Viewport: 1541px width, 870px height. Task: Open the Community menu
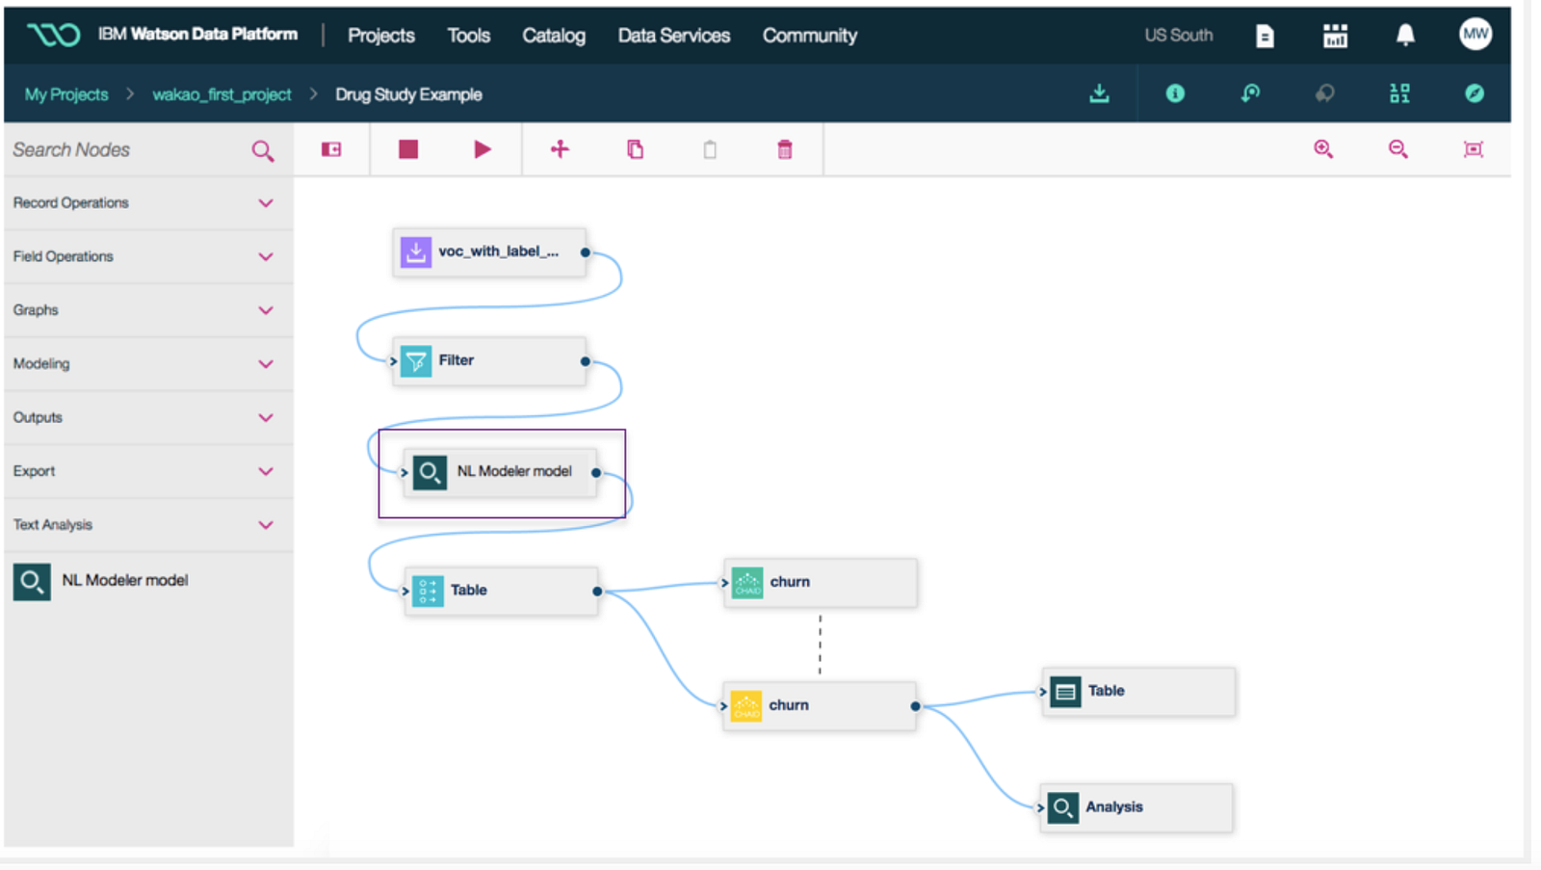point(810,36)
